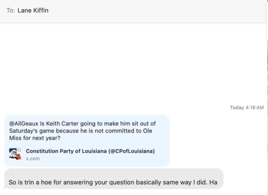Click the empty conversation area above messages
Image resolution: width=268 pixels, height=195 pixels.
point(133,65)
